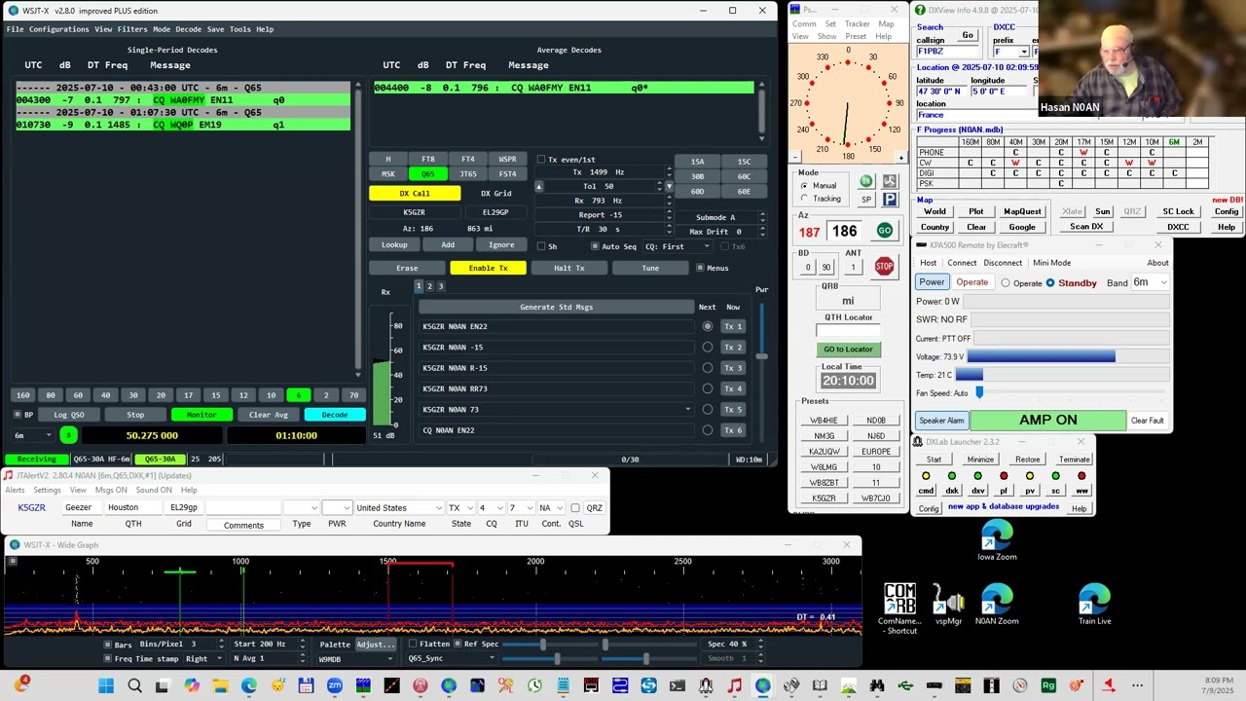
Task: Click the Tx 1 now button
Action: (x=733, y=326)
